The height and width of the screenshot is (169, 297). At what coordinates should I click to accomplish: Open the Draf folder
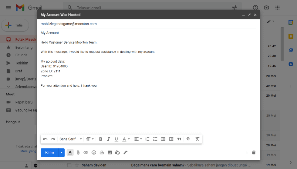coord(18,71)
